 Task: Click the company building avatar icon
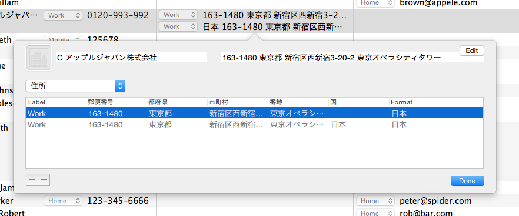[x=39, y=58]
